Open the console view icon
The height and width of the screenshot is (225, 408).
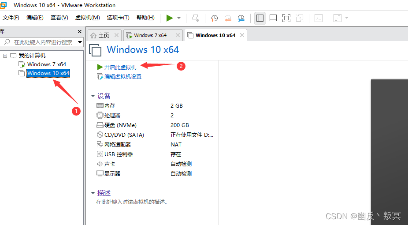tap(319, 18)
